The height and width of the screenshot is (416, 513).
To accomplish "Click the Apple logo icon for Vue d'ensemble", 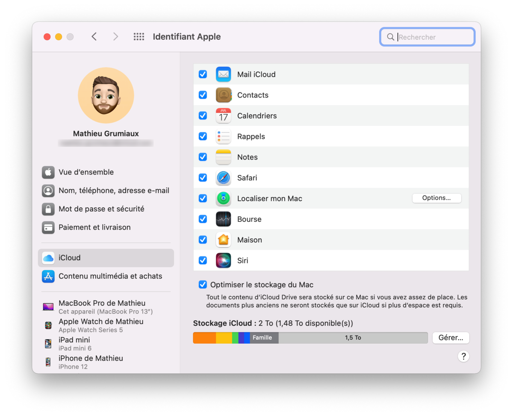I will pos(48,172).
